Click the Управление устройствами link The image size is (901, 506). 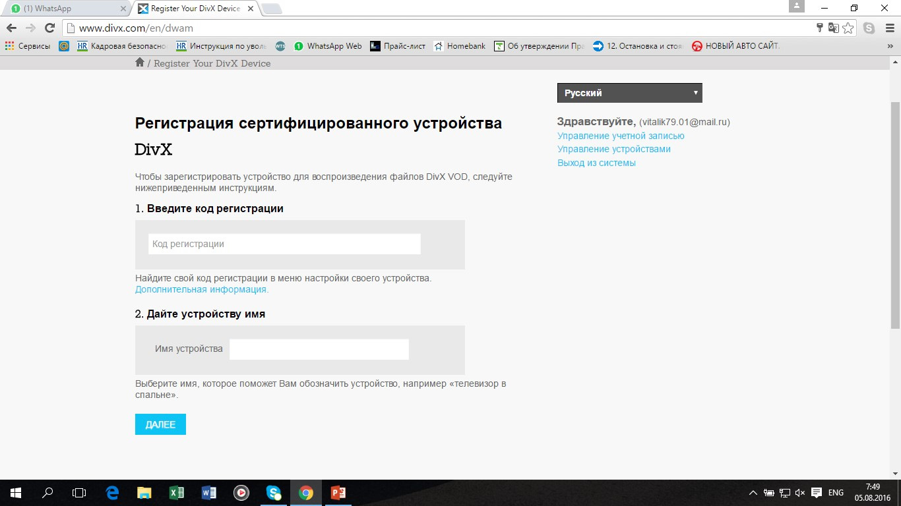(614, 149)
